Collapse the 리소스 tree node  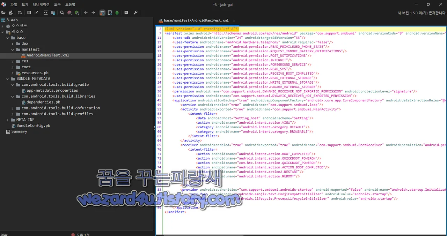click(x=2, y=32)
